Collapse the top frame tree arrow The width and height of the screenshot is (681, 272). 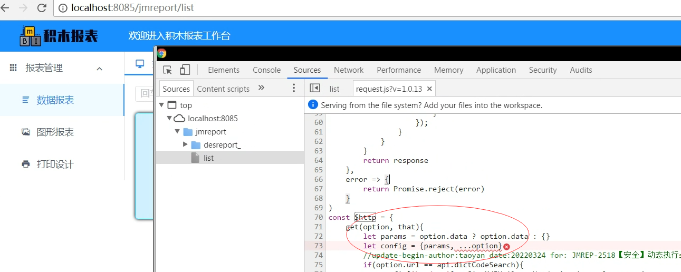[162, 105]
